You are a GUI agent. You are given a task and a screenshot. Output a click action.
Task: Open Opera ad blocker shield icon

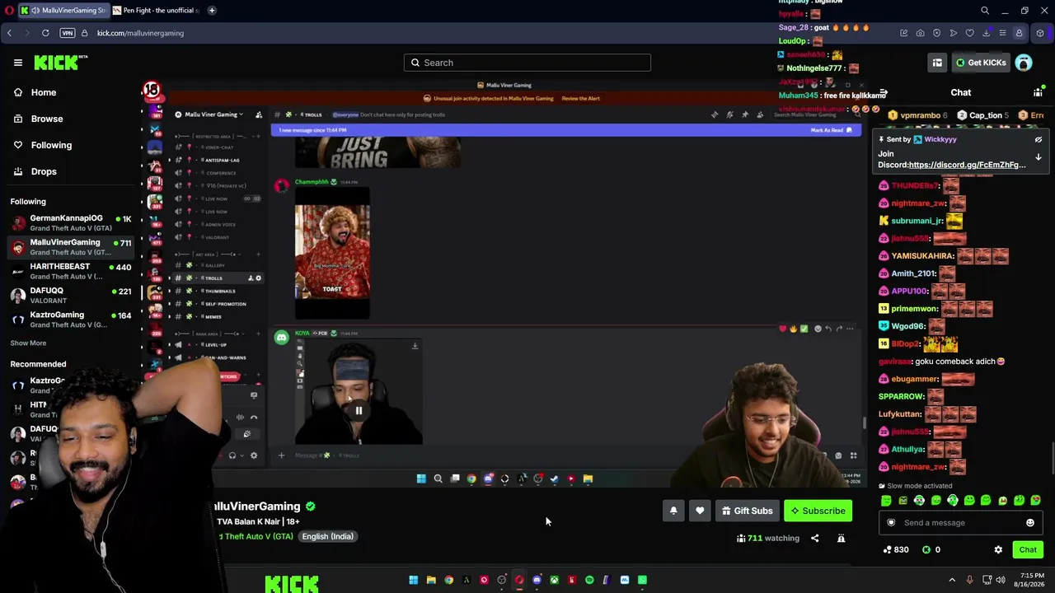click(937, 33)
